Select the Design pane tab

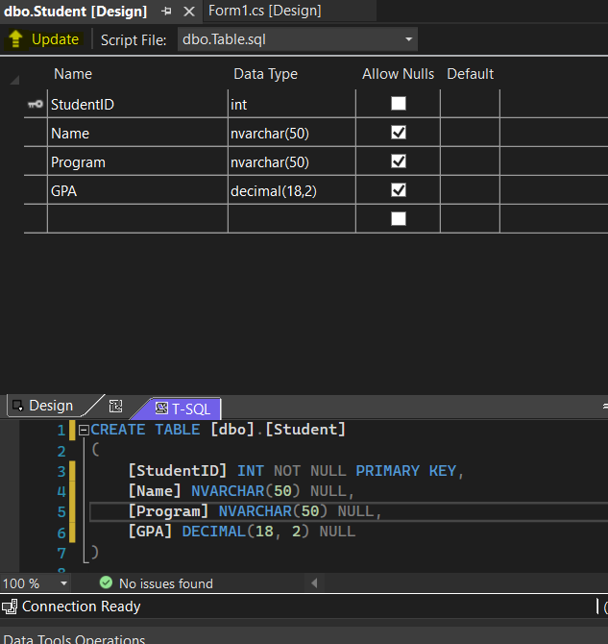pos(42,406)
